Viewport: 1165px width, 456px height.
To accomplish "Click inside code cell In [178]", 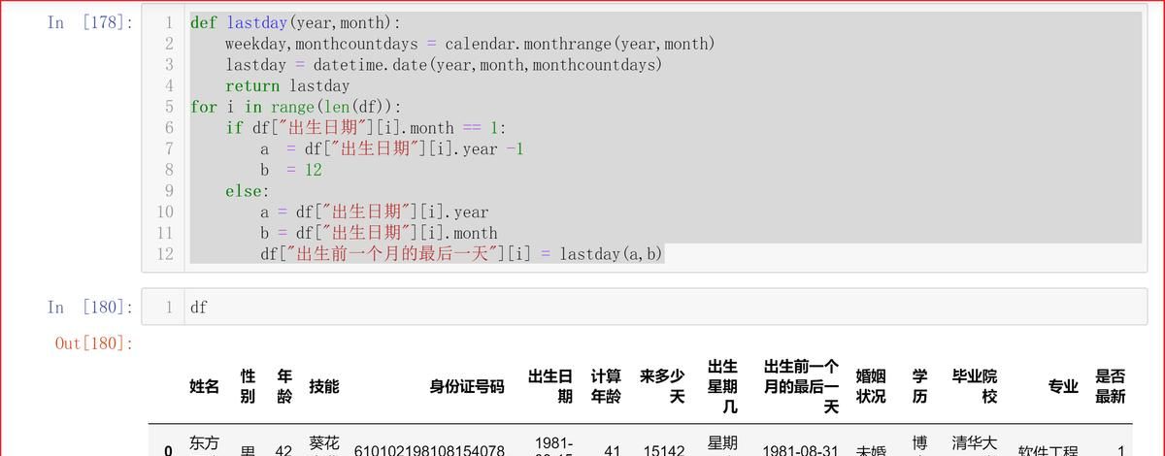I will click(645, 138).
